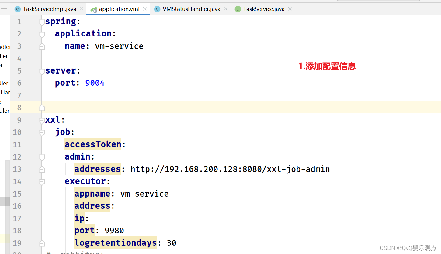The width and height of the screenshot is (441, 254).
Task: Click line number 8 in the gutter
Action: tap(19, 108)
